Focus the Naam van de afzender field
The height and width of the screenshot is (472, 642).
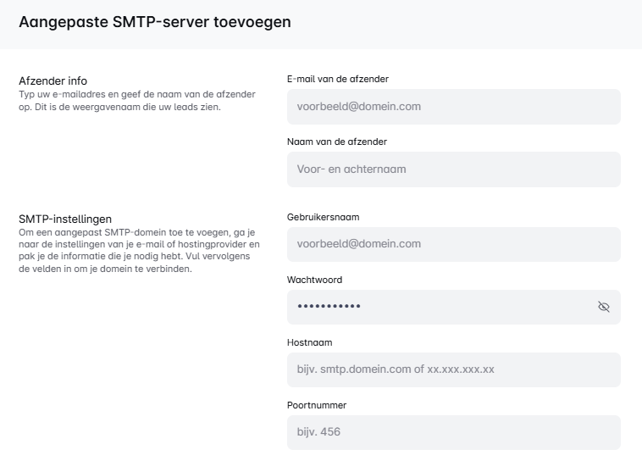point(453,169)
